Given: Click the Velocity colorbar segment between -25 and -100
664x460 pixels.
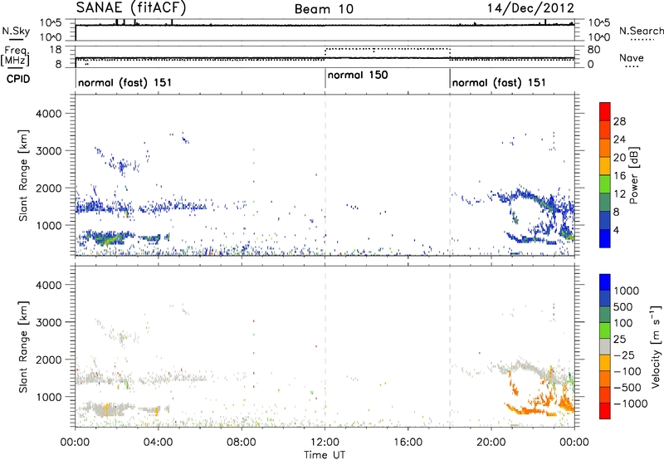Looking at the screenshot, I should point(605,363).
